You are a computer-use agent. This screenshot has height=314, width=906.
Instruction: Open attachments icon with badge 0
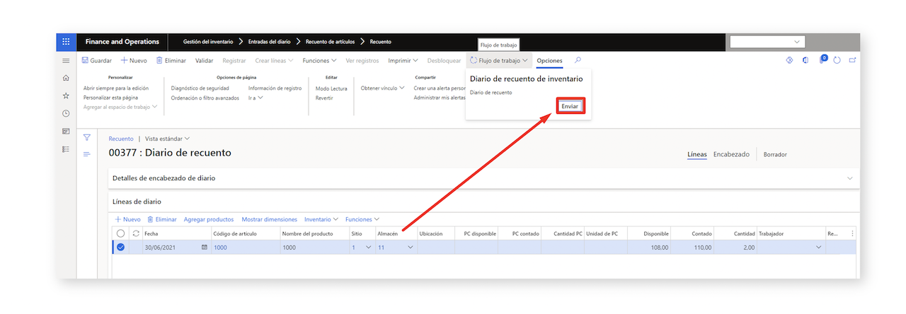pyautogui.click(x=822, y=59)
